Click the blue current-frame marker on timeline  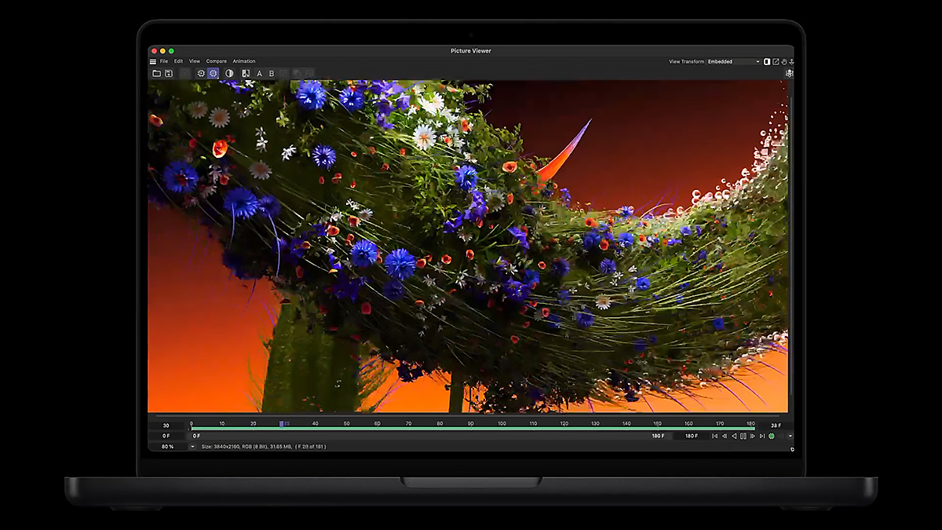click(282, 424)
